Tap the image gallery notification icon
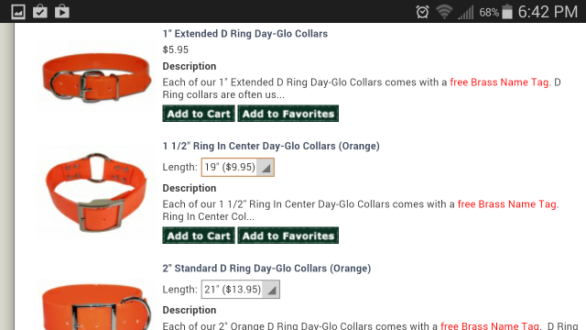Viewport: 586px width, 330px height. tap(18, 12)
